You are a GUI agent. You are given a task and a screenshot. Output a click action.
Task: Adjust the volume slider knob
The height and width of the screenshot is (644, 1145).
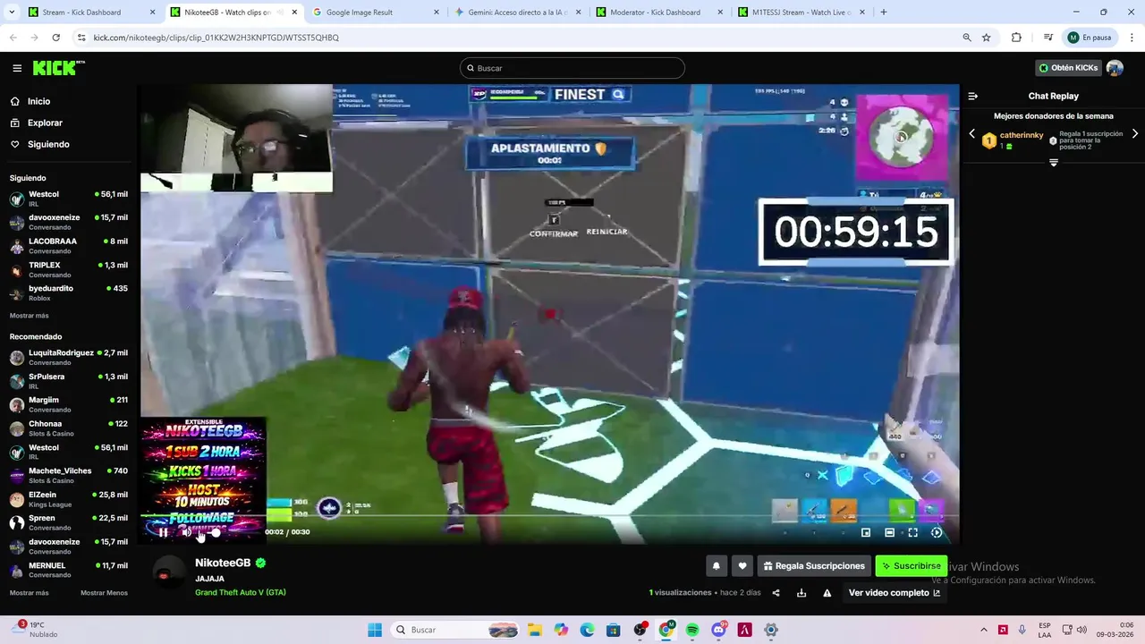pyautogui.click(x=216, y=532)
